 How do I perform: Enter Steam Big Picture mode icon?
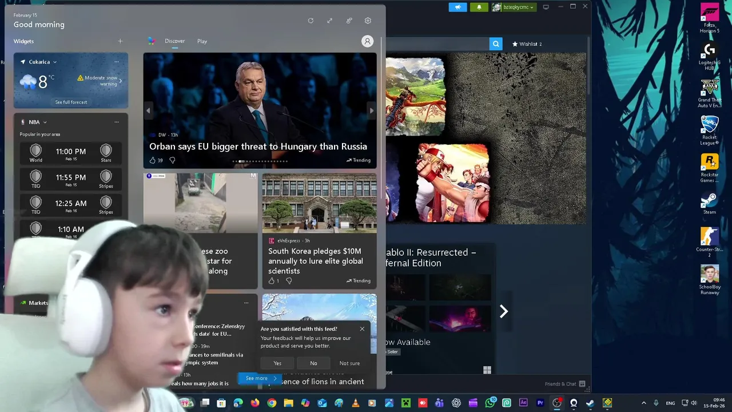pos(546,7)
